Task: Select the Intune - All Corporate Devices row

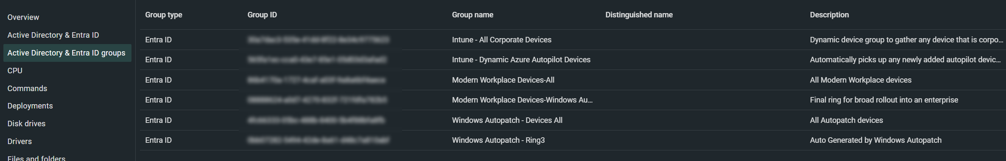Action: (573, 40)
